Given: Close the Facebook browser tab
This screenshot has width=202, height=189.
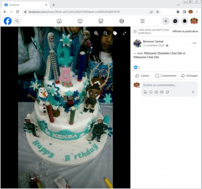Looking at the screenshot, I should [46, 5].
